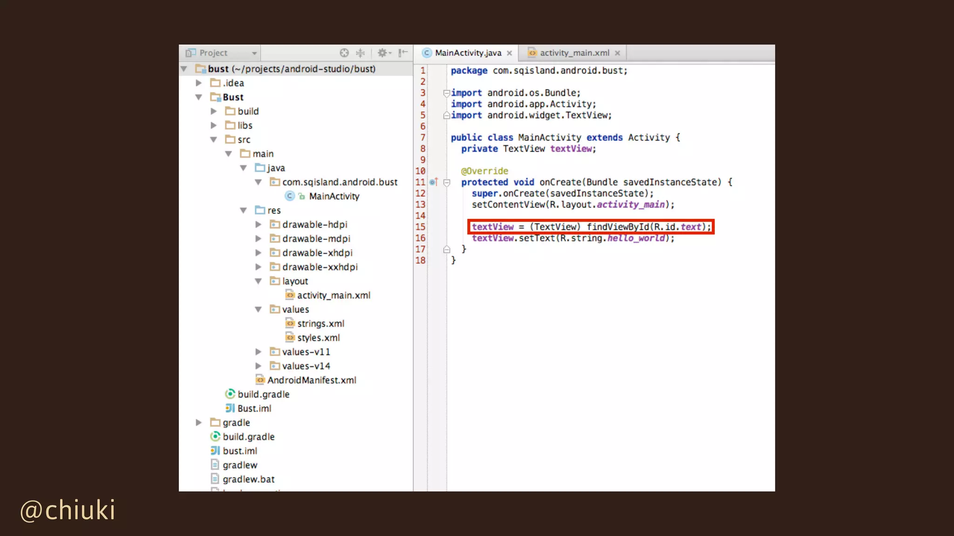Open the Project view dropdown

coord(254,53)
